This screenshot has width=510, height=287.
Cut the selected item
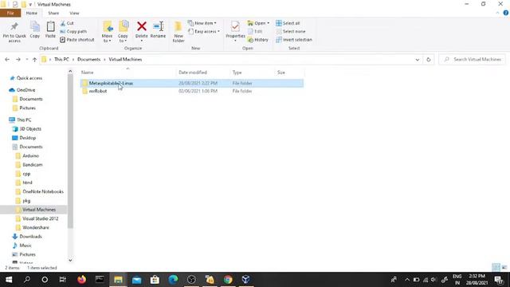(67, 23)
